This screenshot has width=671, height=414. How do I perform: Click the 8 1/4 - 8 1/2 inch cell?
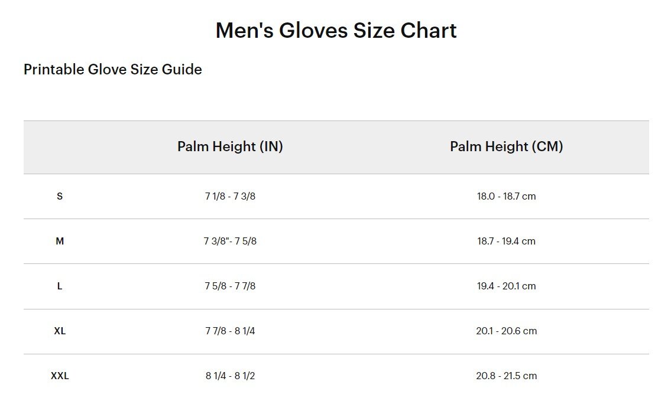point(230,376)
